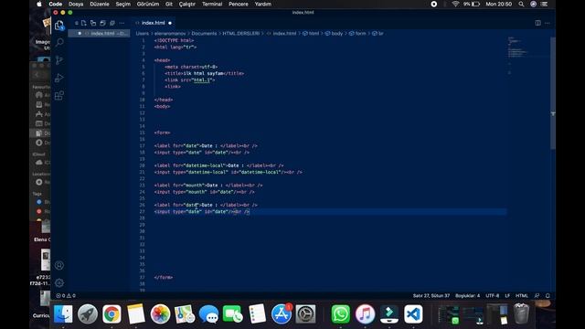Click the Boşluklar: 4 indentation status
Image resolution: width=585 pixels, height=329 pixels.
[x=467, y=295]
